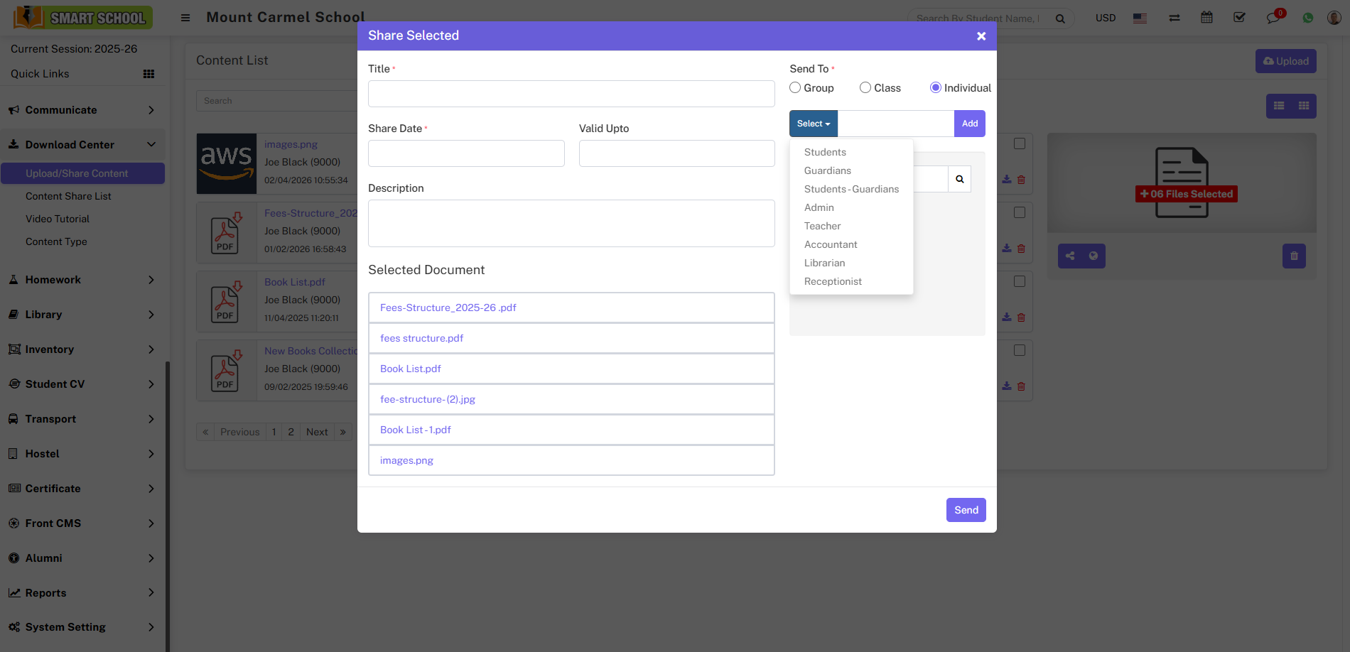Expand the Communicate sidebar menu
The image size is (1350, 652).
[x=82, y=110]
